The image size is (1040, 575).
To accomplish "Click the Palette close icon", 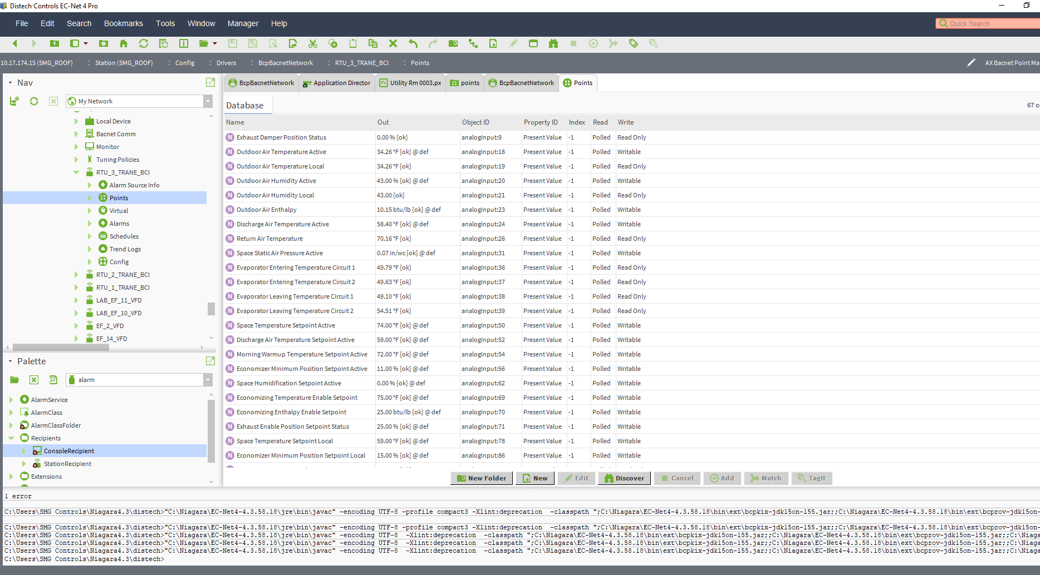I will [34, 380].
